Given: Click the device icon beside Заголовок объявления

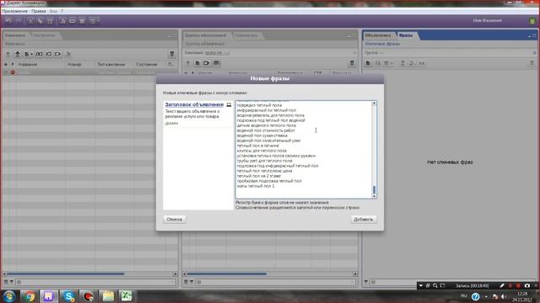Looking at the screenshot, I should coord(229,104).
